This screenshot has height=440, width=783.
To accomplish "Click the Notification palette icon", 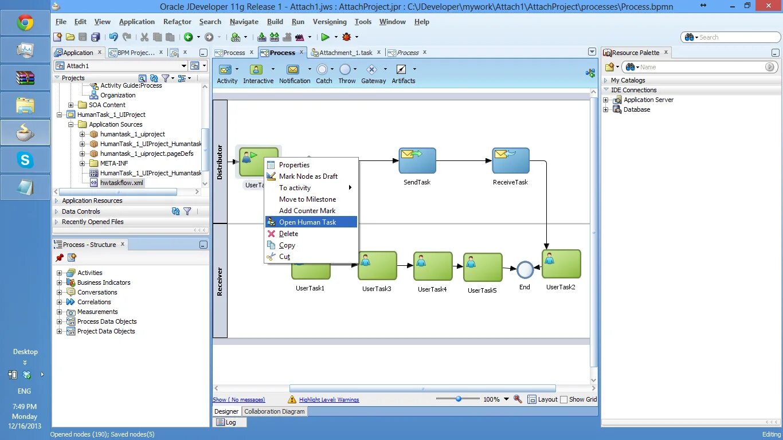I will (x=293, y=69).
